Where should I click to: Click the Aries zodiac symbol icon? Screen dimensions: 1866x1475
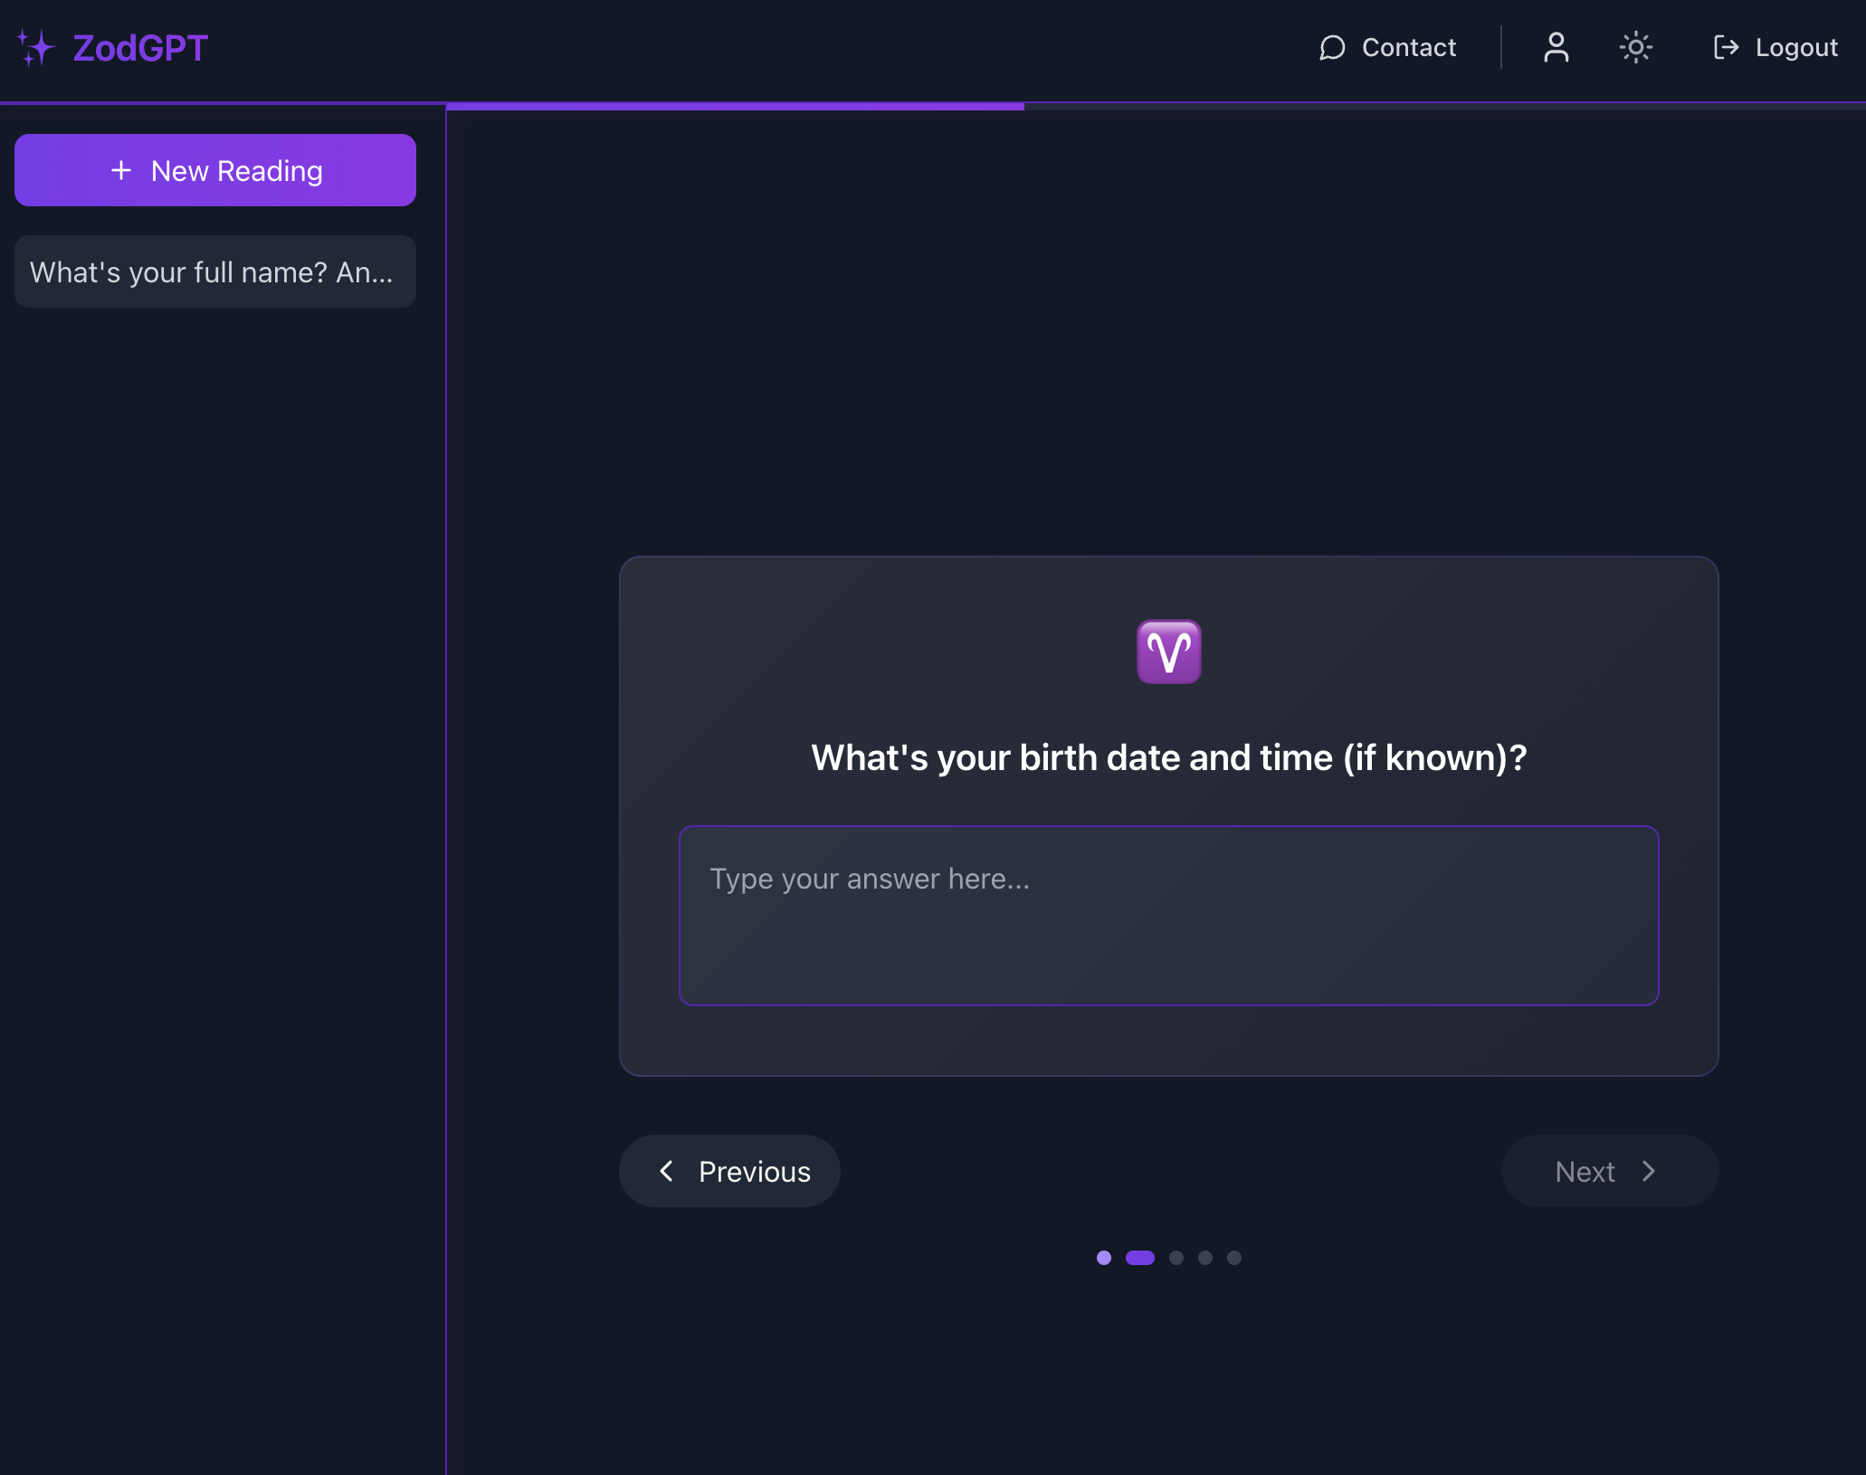[x=1168, y=652]
